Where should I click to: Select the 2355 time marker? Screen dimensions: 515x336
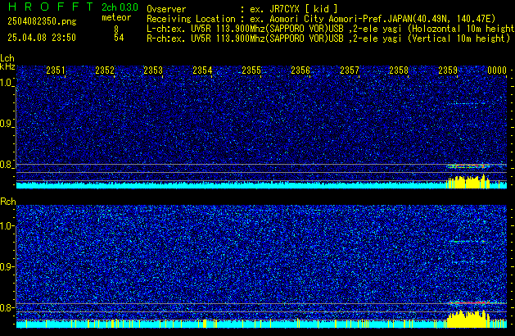(x=251, y=70)
